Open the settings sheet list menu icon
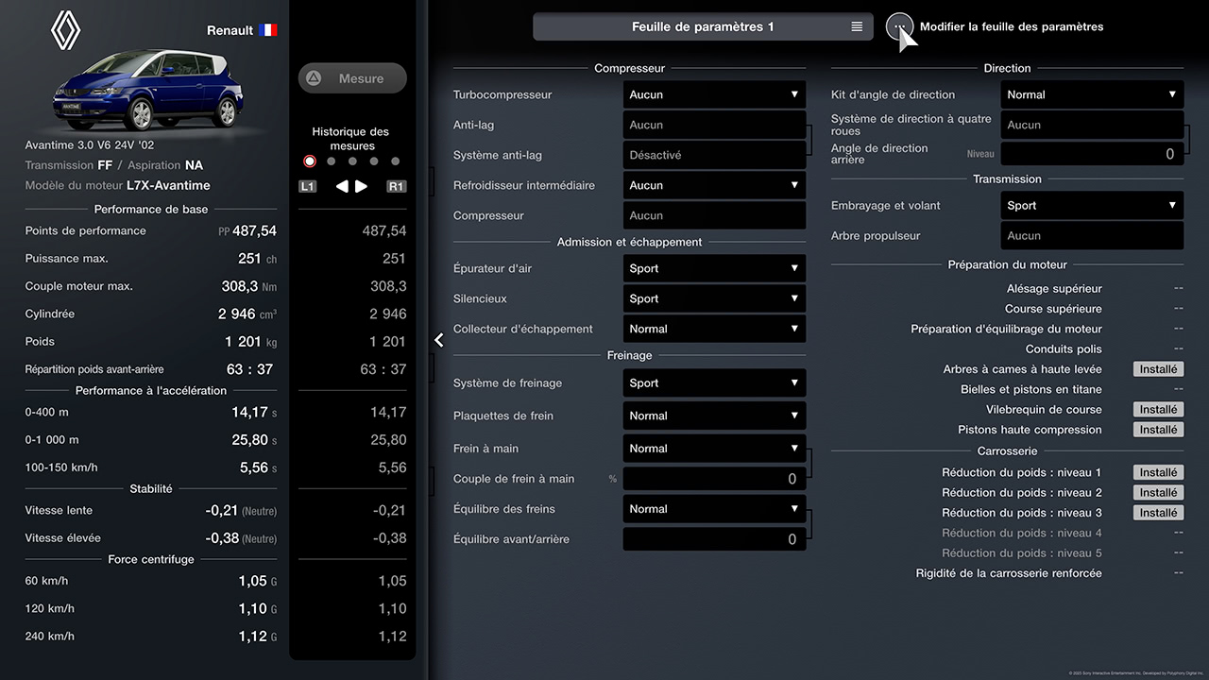The height and width of the screenshot is (680, 1209). pos(857,26)
